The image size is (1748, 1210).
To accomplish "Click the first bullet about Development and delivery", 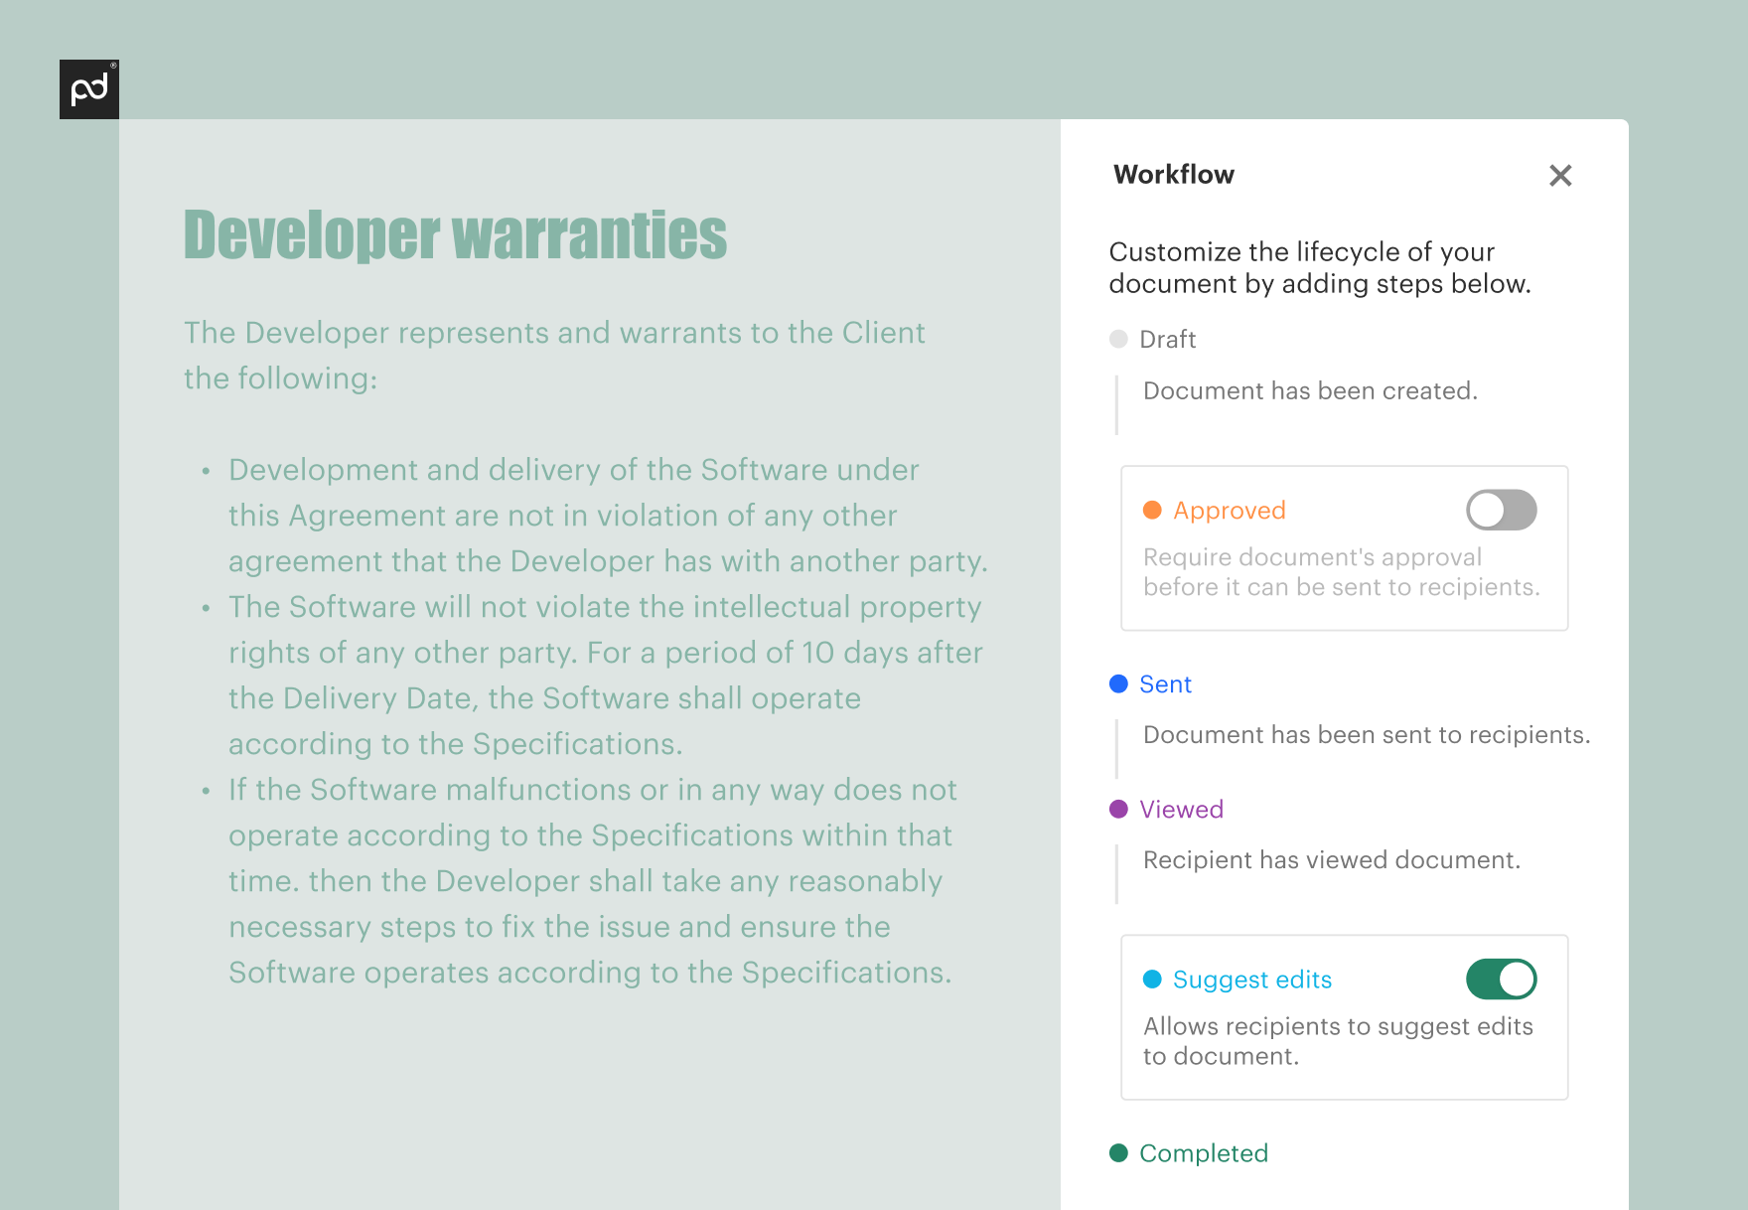I will pyautogui.click(x=608, y=516).
